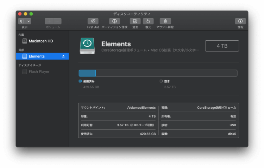Click the ディスクイメージ sidebar section header

[x=30, y=65]
